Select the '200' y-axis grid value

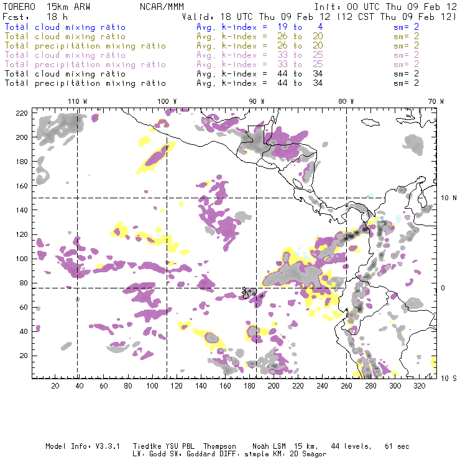[22, 137]
